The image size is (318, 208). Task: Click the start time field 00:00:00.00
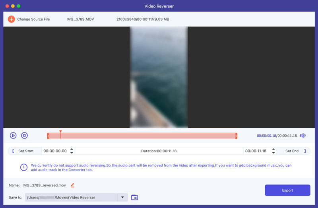(x=55, y=151)
